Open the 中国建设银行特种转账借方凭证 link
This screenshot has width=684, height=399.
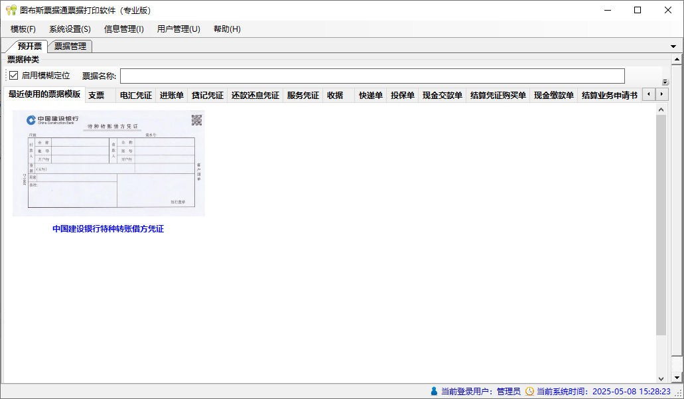108,229
